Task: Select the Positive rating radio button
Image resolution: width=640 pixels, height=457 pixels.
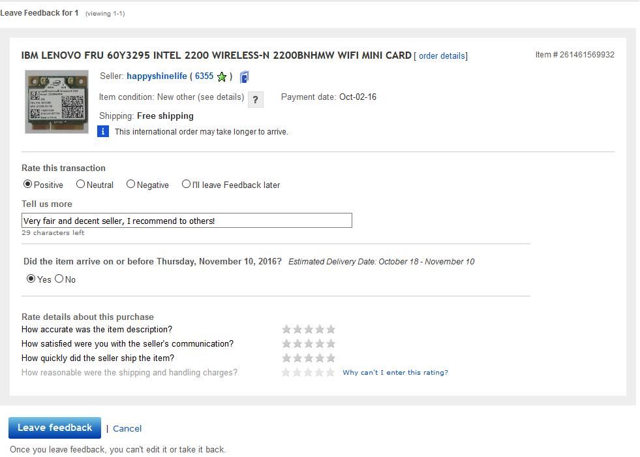Action: 27,185
